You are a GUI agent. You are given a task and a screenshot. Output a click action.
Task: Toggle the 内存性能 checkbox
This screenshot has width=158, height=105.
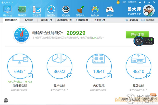(109, 76)
